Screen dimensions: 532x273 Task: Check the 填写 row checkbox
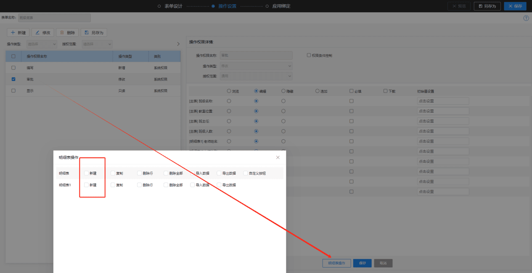(13, 67)
